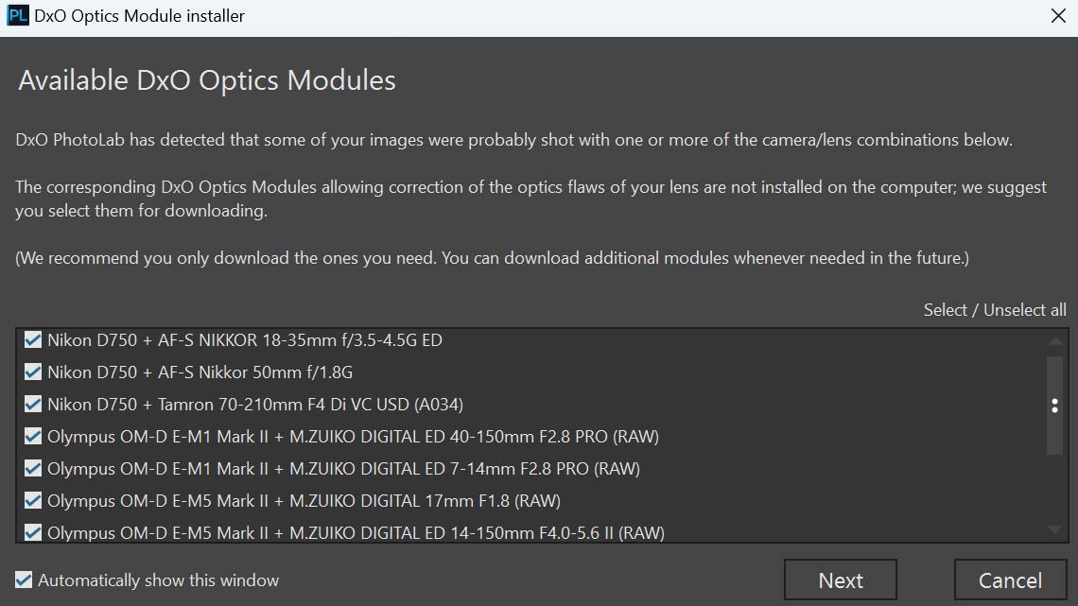Click the Select / Unselect all link
Viewport: 1078px width, 606px height.
point(994,309)
